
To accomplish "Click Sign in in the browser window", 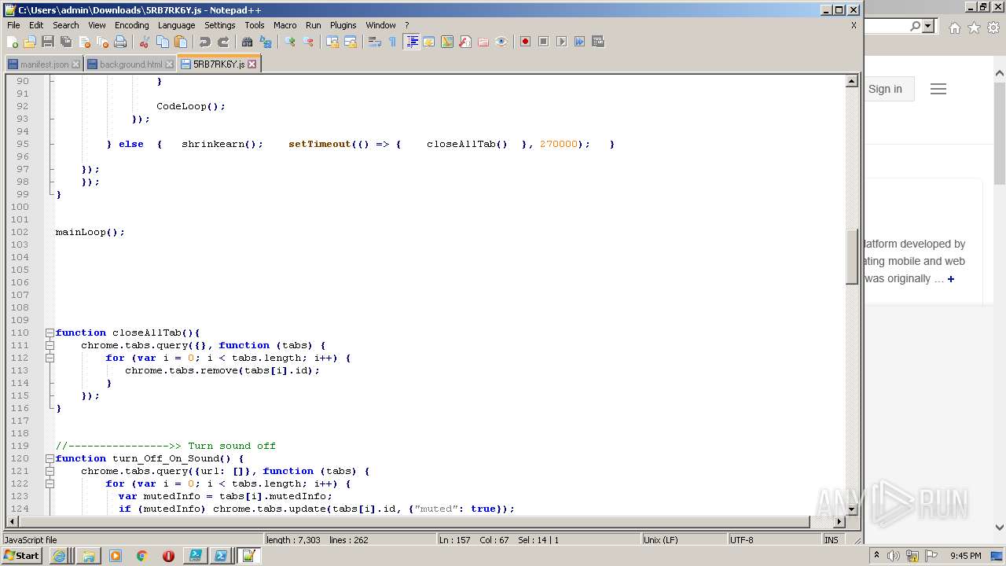I will (x=885, y=89).
